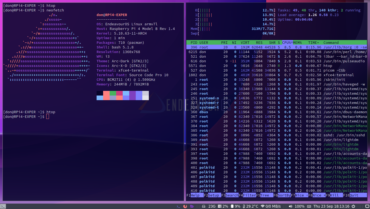This screenshot has width=370, height=209.
Task: Click the Mem usage meter in htop
Action: pos(233,29)
